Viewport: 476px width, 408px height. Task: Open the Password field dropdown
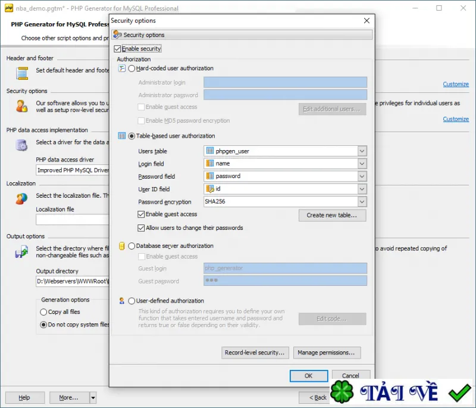tap(362, 176)
